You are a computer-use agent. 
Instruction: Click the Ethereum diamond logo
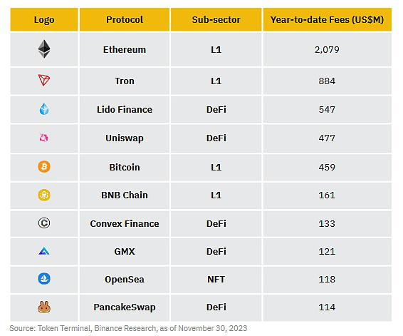(44, 49)
